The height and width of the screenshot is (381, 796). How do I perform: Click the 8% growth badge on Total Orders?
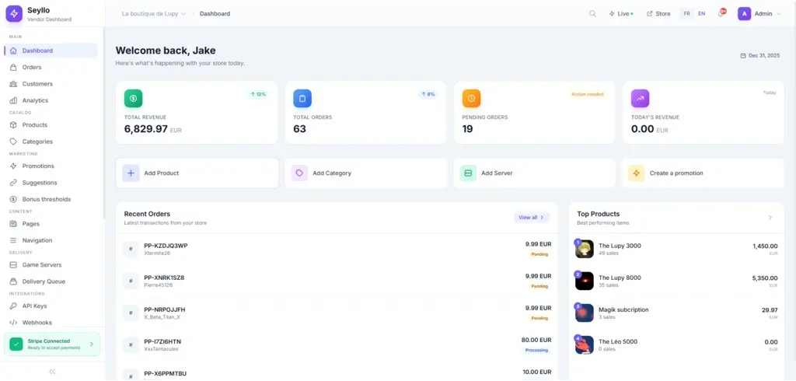(x=428, y=95)
